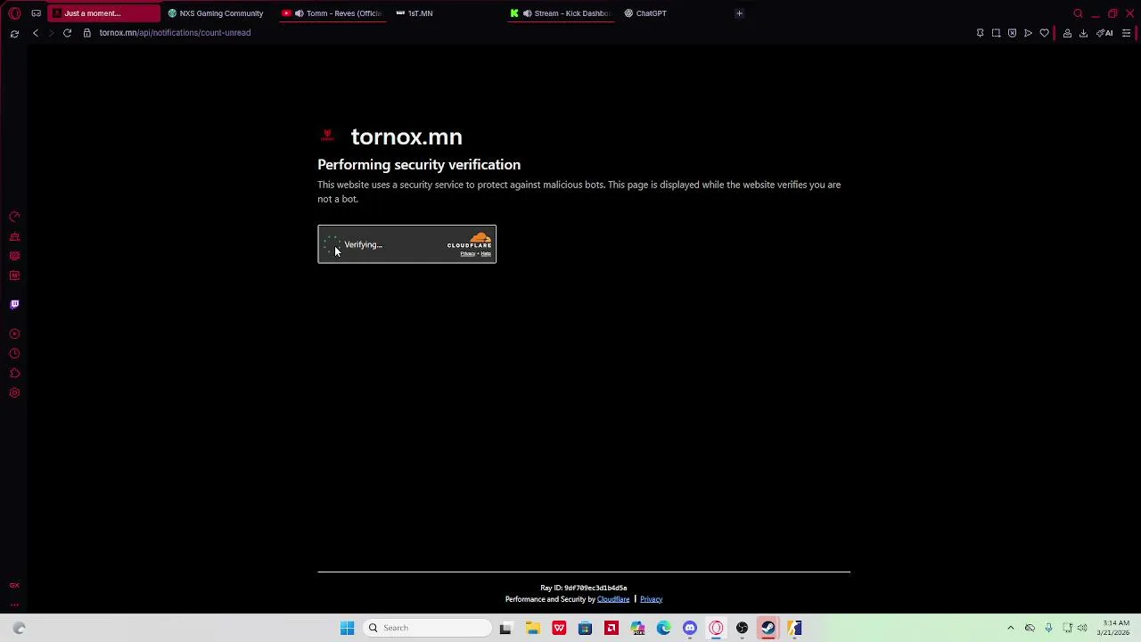Click the player/send arrow toolbar icon

click(1028, 33)
